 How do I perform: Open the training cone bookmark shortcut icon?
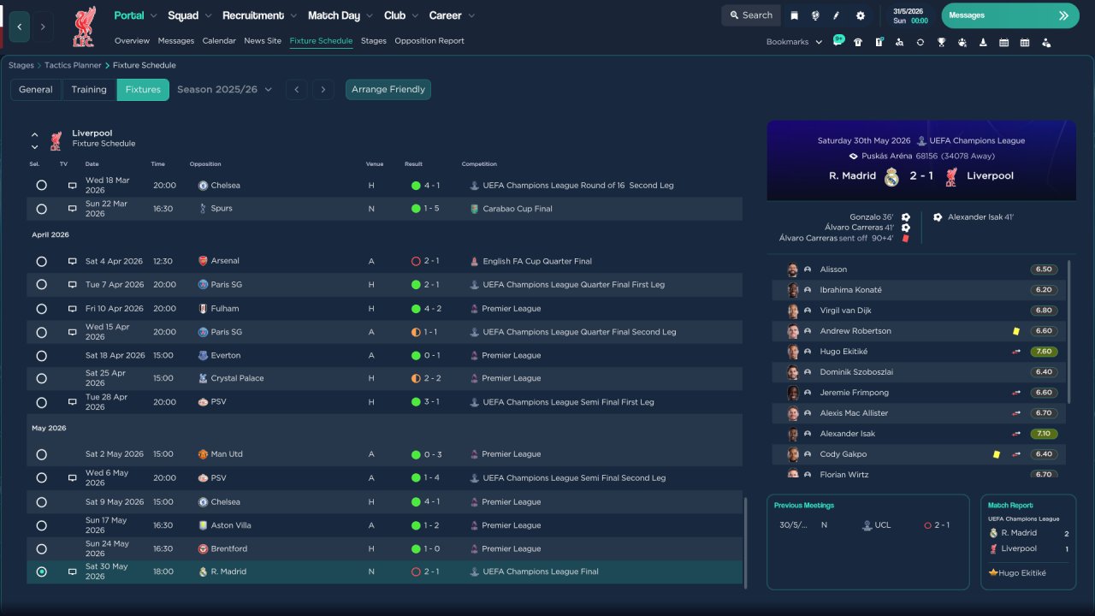point(983,42)
